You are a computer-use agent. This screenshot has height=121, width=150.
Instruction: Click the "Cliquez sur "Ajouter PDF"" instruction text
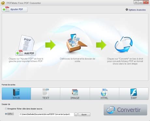pyautogui.click(x=26, y=60)
